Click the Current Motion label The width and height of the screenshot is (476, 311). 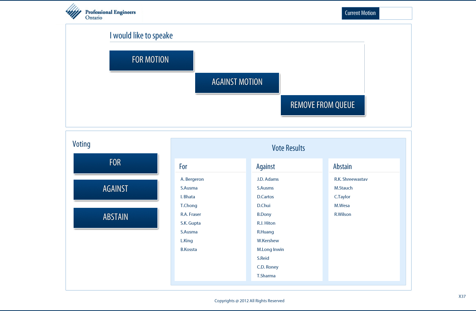tap(360, 13)
